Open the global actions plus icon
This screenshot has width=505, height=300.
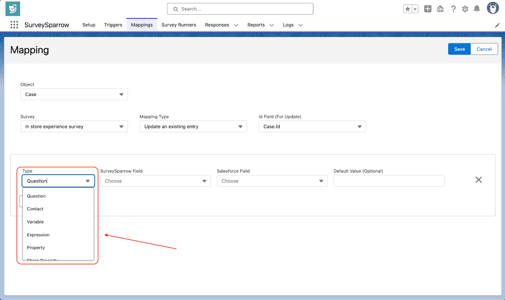point(428,9)
